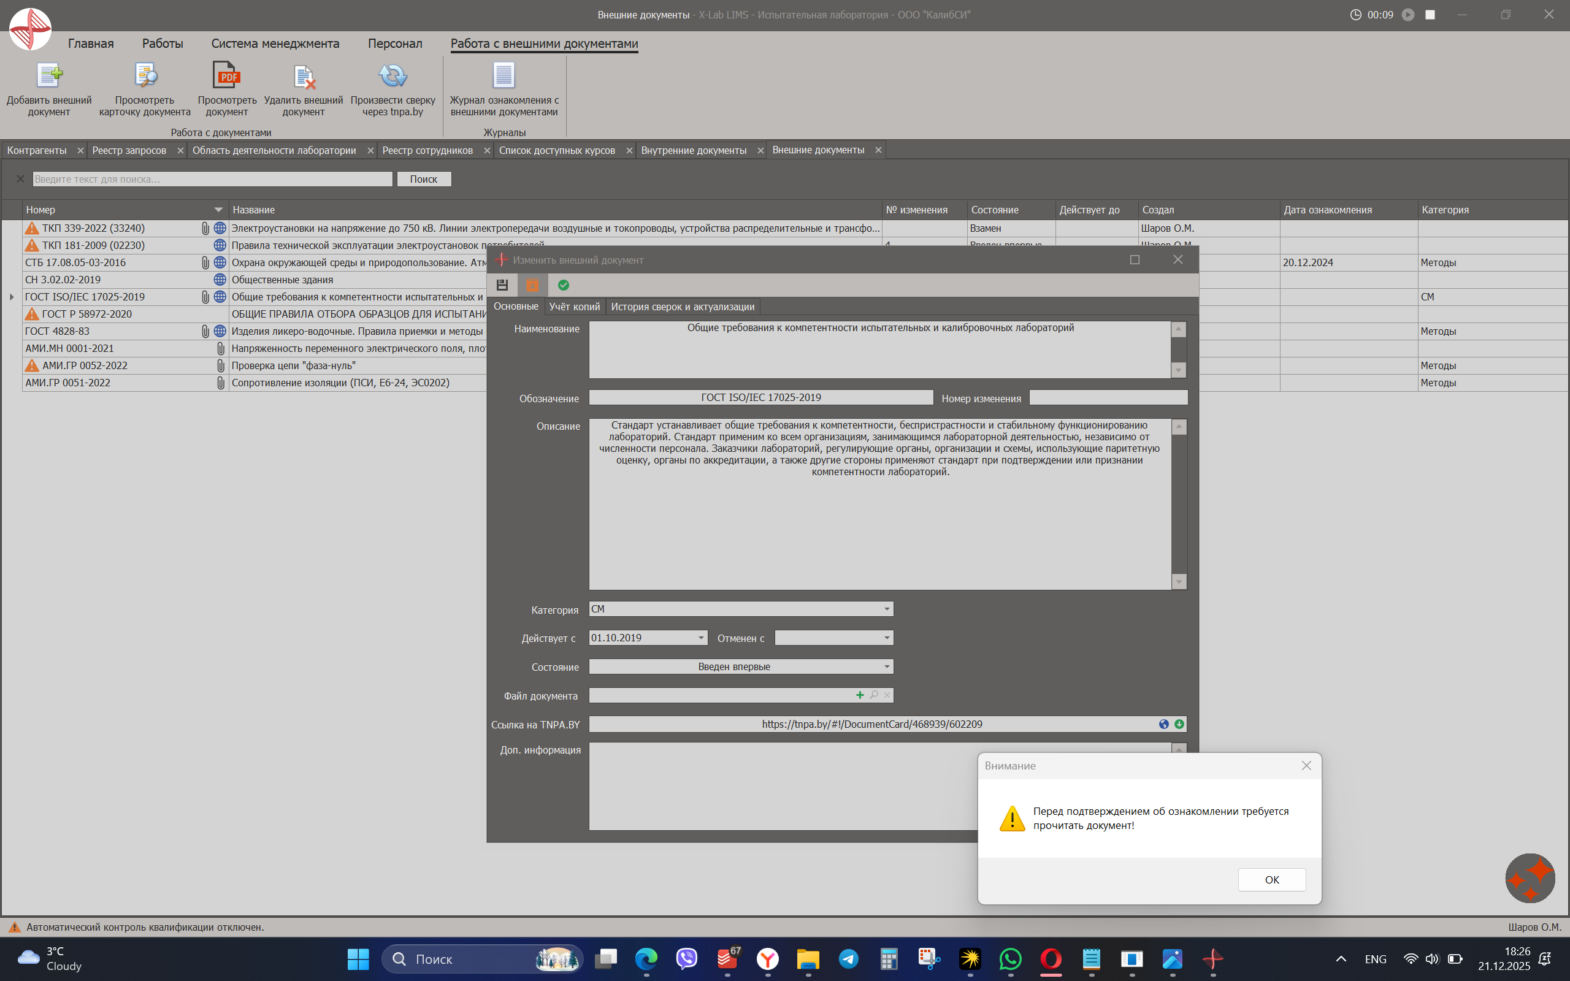Click green plus to add document file
1570x981 pixels.
point(860,695)
